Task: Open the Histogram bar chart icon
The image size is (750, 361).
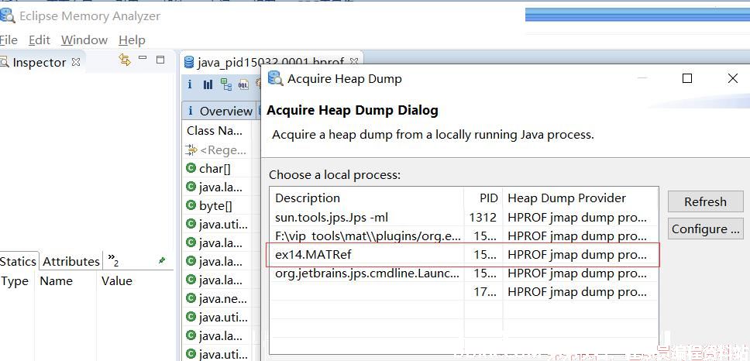Action: 208,84
